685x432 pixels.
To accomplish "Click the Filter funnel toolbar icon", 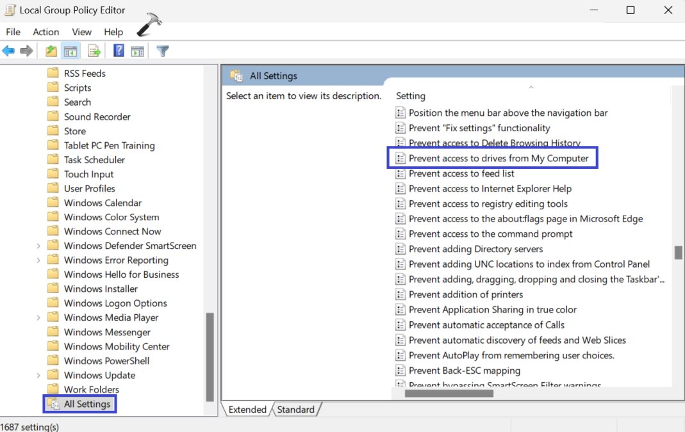I will tap(163, 51).
